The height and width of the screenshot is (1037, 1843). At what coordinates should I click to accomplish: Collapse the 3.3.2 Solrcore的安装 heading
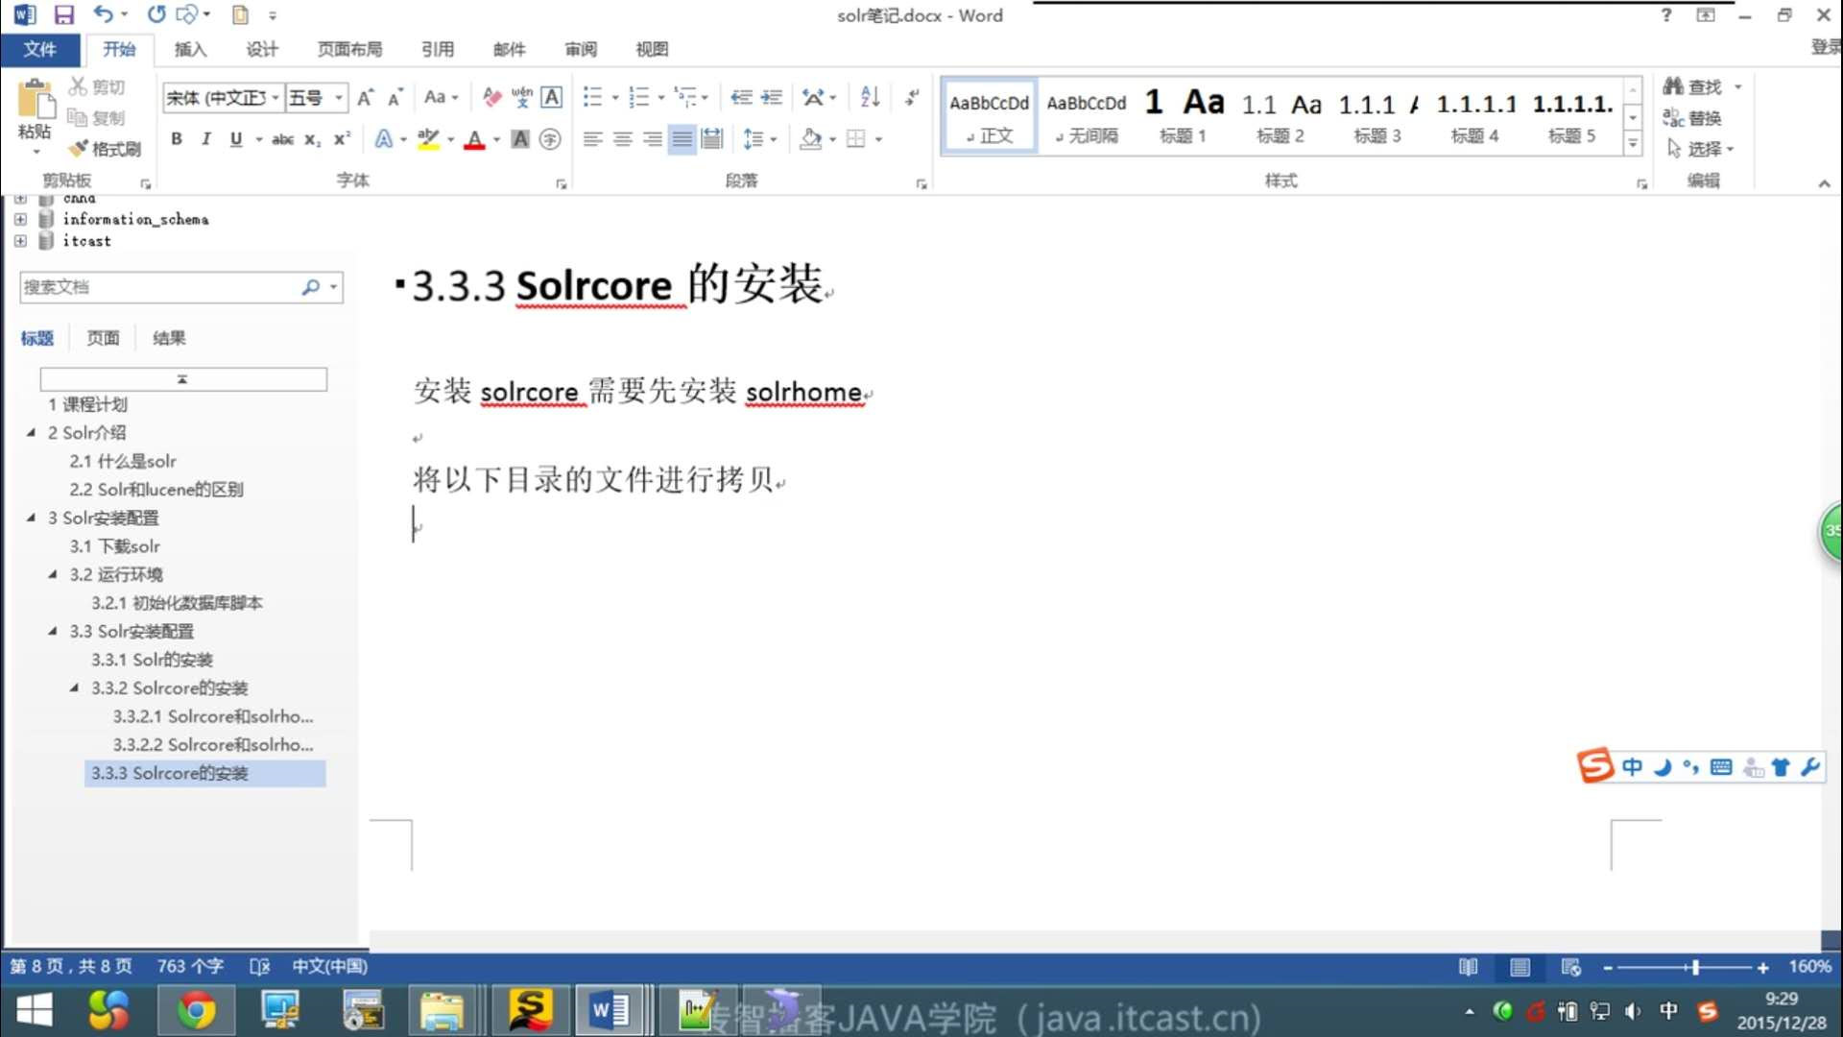click(x=75, y=688)
